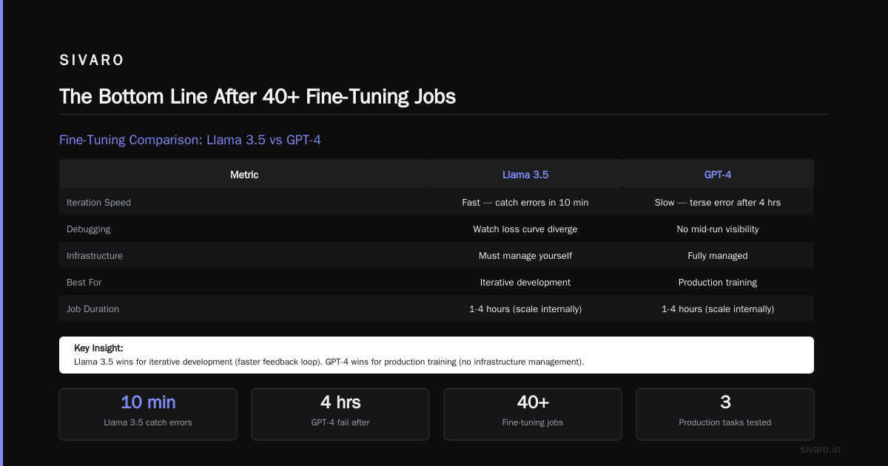Click 'Production tasks tested' caption

(x=725, y=422)
